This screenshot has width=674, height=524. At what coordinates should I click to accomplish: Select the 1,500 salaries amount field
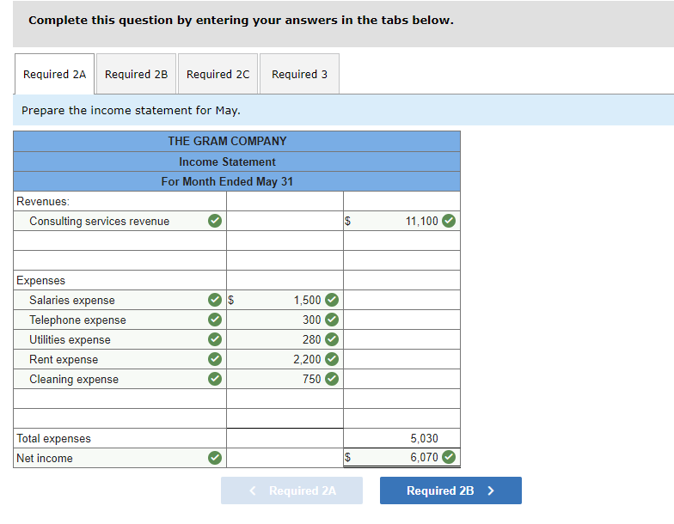[x=285, y=300]
